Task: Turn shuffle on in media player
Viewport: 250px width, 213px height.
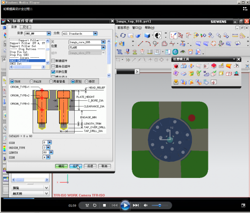Action: pyautogui.click(x=87, y=205)
